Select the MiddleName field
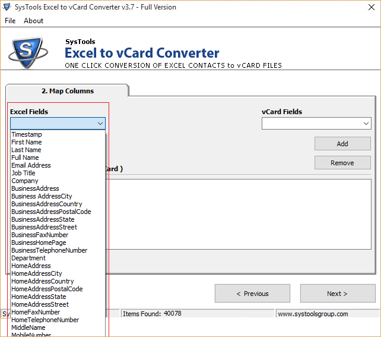This screenshot has width=381, height=337. click(58, 327)
